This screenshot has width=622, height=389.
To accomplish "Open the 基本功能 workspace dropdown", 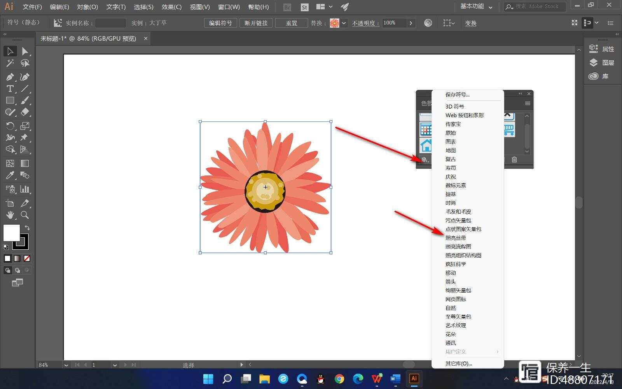I will click(476, 7).
